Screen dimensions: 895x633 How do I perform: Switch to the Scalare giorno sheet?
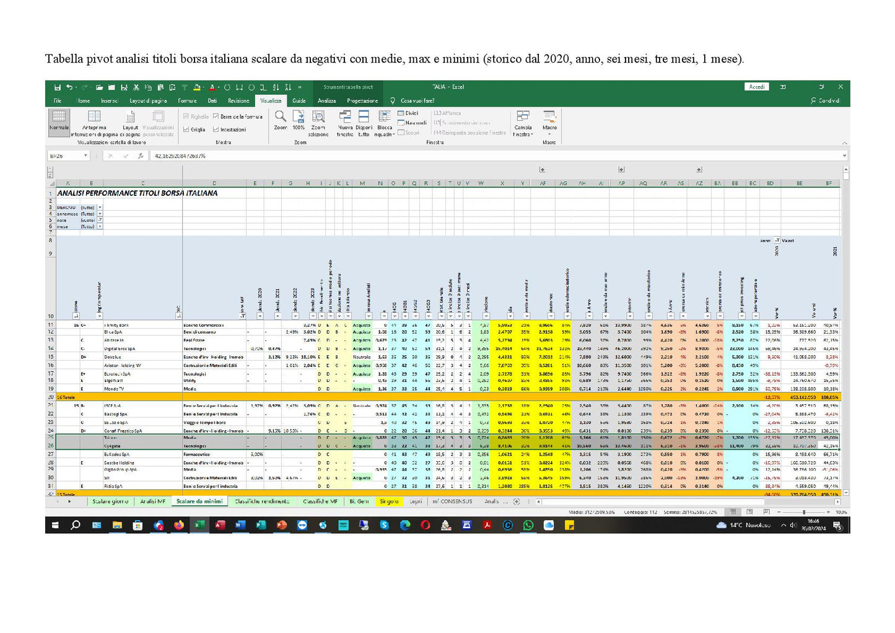click(x=110, y=501)
